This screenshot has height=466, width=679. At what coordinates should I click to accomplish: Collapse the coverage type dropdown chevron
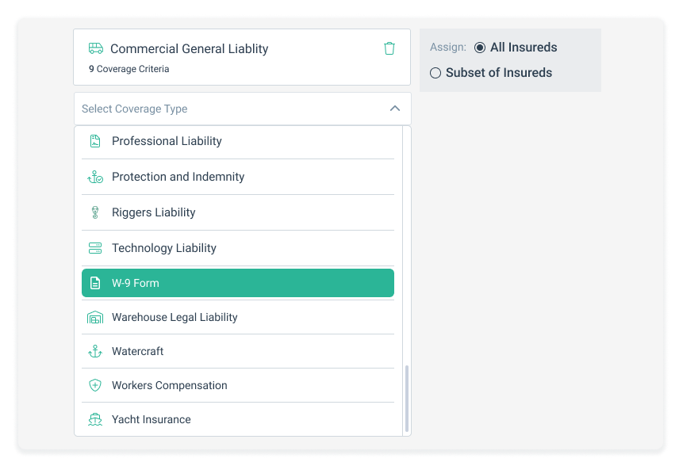[x=395, y=109]
